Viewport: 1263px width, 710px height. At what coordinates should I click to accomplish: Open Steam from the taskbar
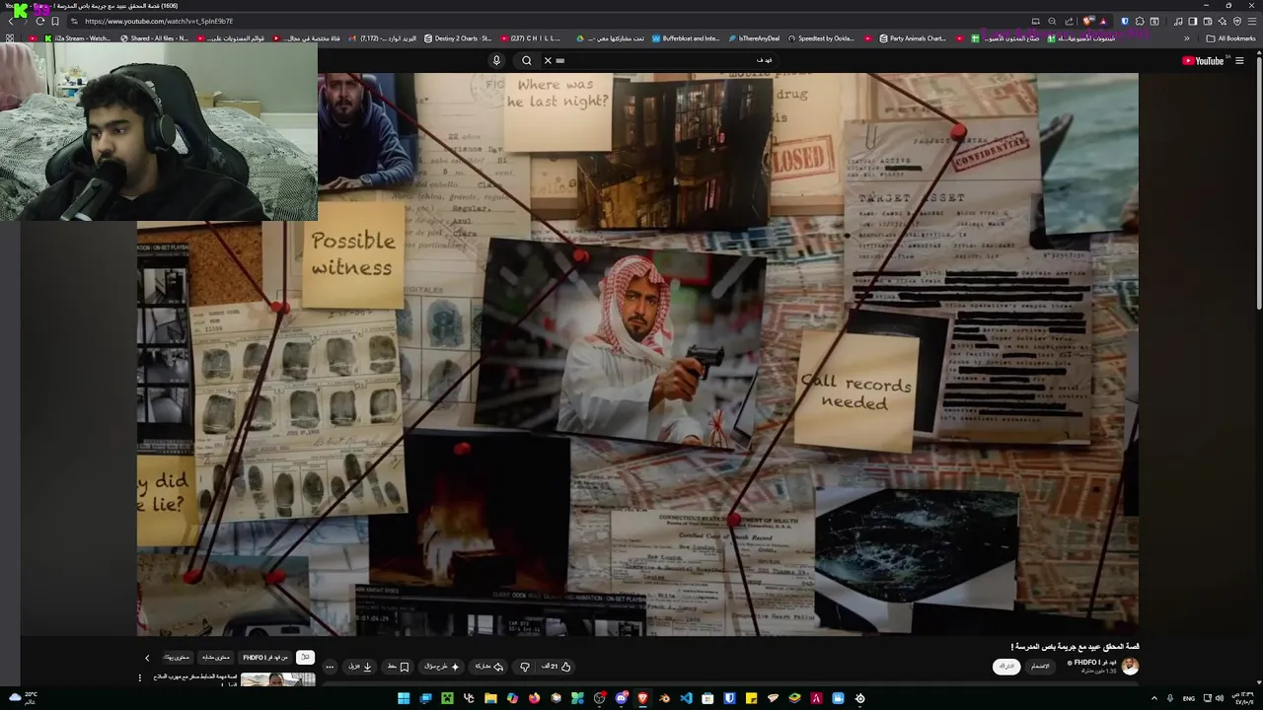click(x=859, y=698)
